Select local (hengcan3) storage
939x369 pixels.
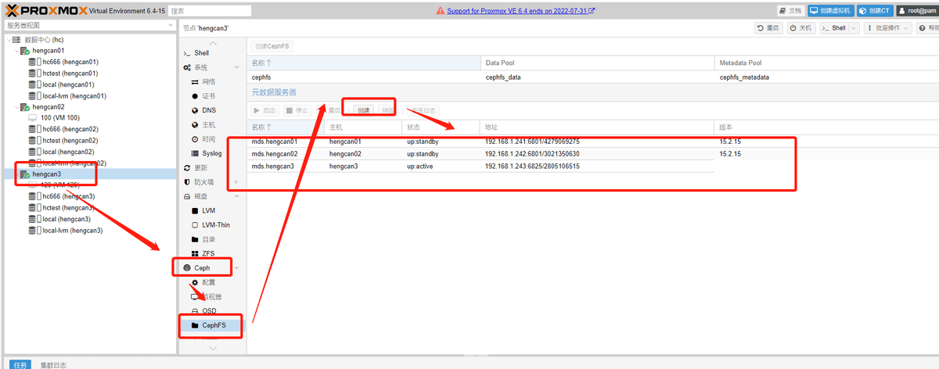(67, 219)
